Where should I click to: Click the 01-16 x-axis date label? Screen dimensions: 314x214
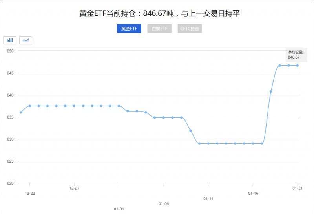pyautogui.click(x=253, y=194)
